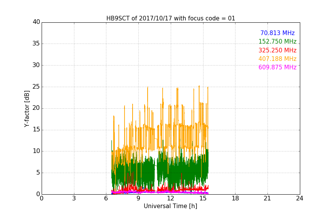333x222 pixels.
Task: Click the x-axis tick label 3
Action: pyautogui.click(x=74, y=198)
